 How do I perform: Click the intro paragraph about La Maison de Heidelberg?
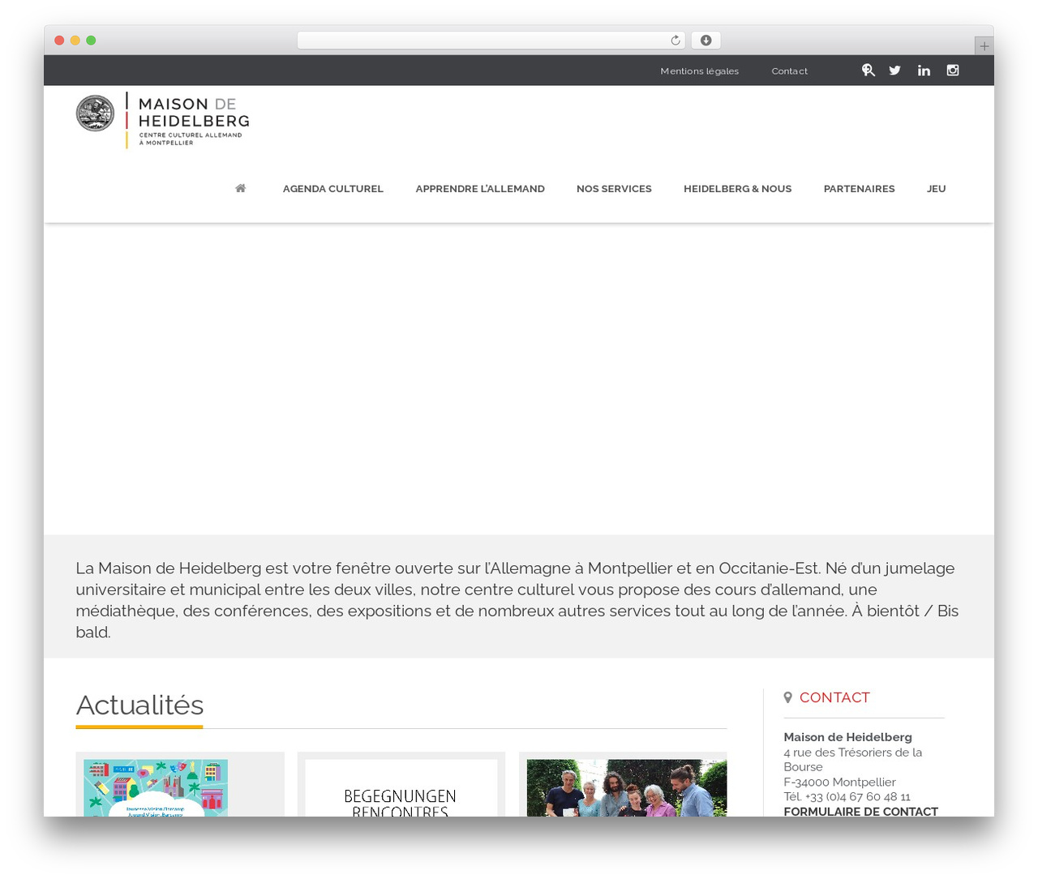point(518,599)
